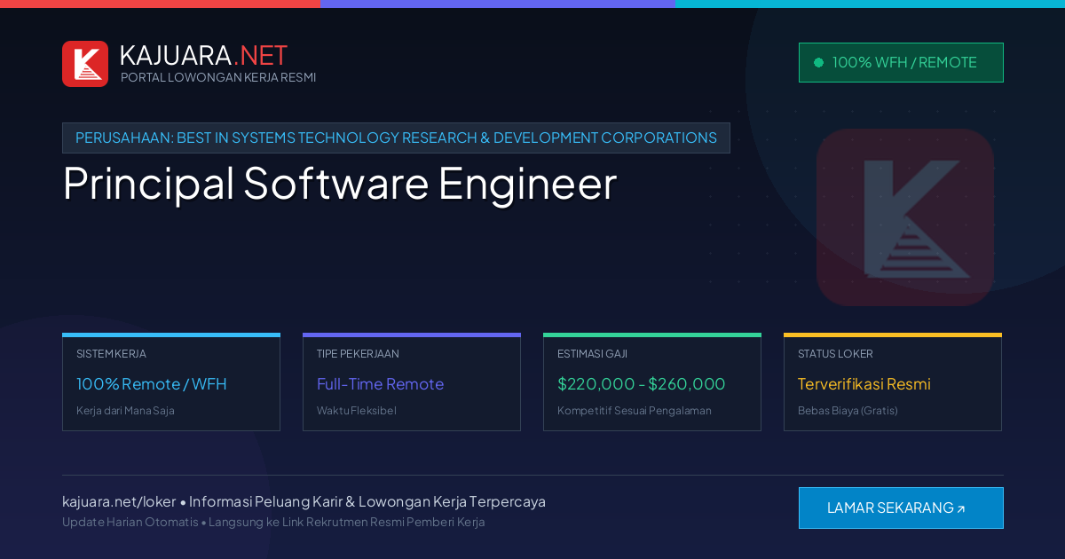The height and width of the screenshot is (559, 1065).
Task: Open the kajuara.net/loker footer link text
Action: point(119,501)
